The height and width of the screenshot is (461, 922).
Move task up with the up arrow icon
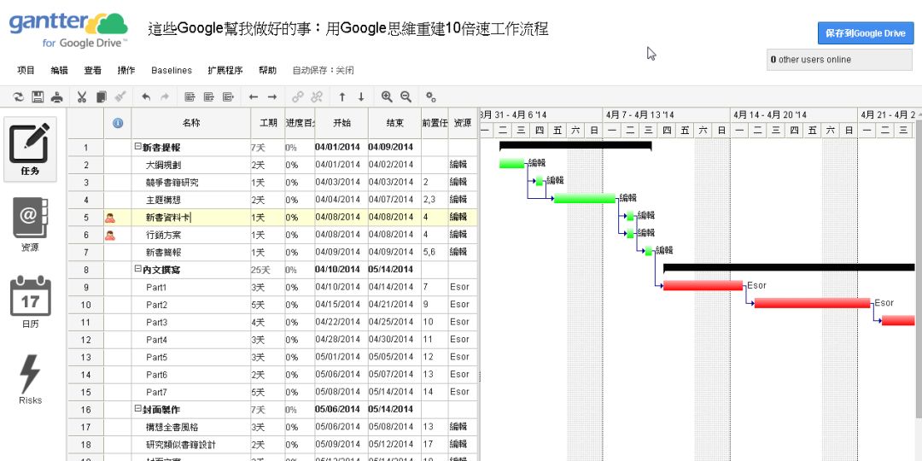342,97
